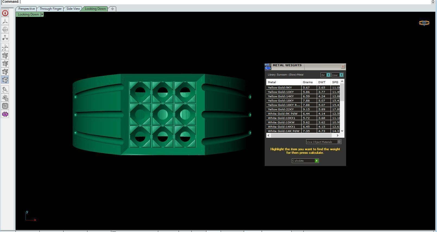Click the red gauge icon in left toolbar
The image size is (437, 232).
[x=5, y=13]
